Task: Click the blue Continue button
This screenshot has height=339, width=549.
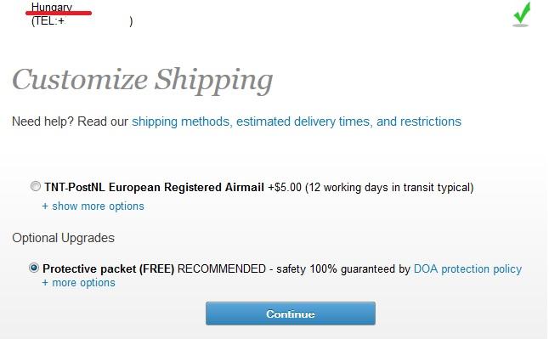Action: pos(291,314)
